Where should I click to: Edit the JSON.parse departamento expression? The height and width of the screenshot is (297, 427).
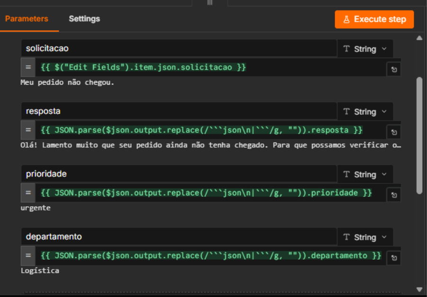pyautogui.click(x=210, y=255)
